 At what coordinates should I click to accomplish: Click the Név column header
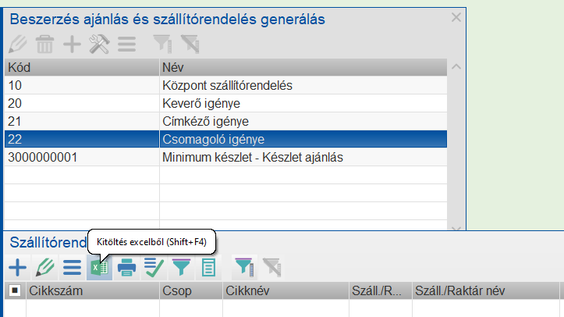pos(303,66)
